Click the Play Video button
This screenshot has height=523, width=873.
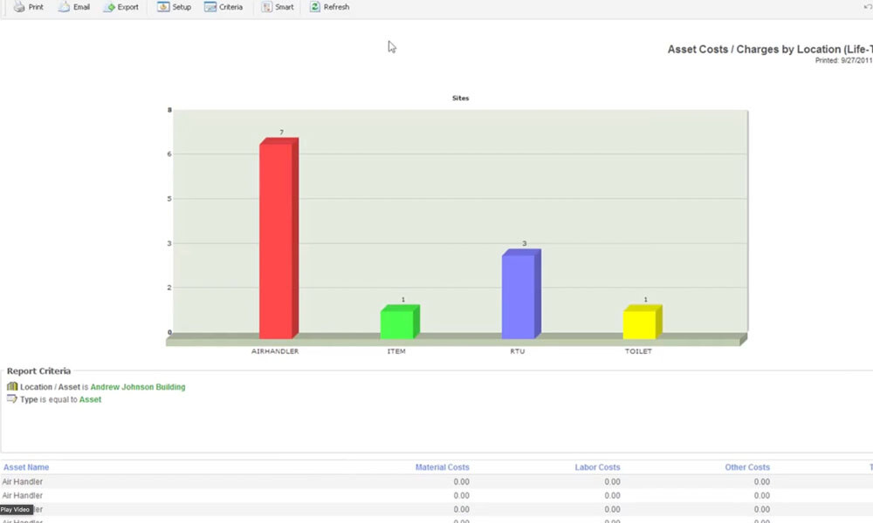click(x=16, y=509)
